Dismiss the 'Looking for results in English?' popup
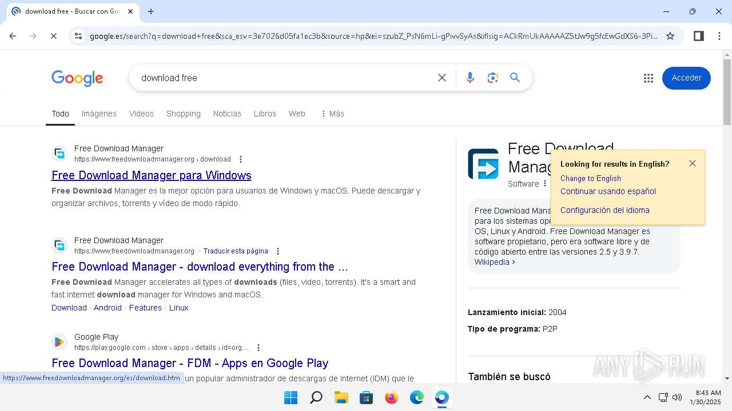Image resolution: width=732 pixels, height=411 pixels. [693, 163]
